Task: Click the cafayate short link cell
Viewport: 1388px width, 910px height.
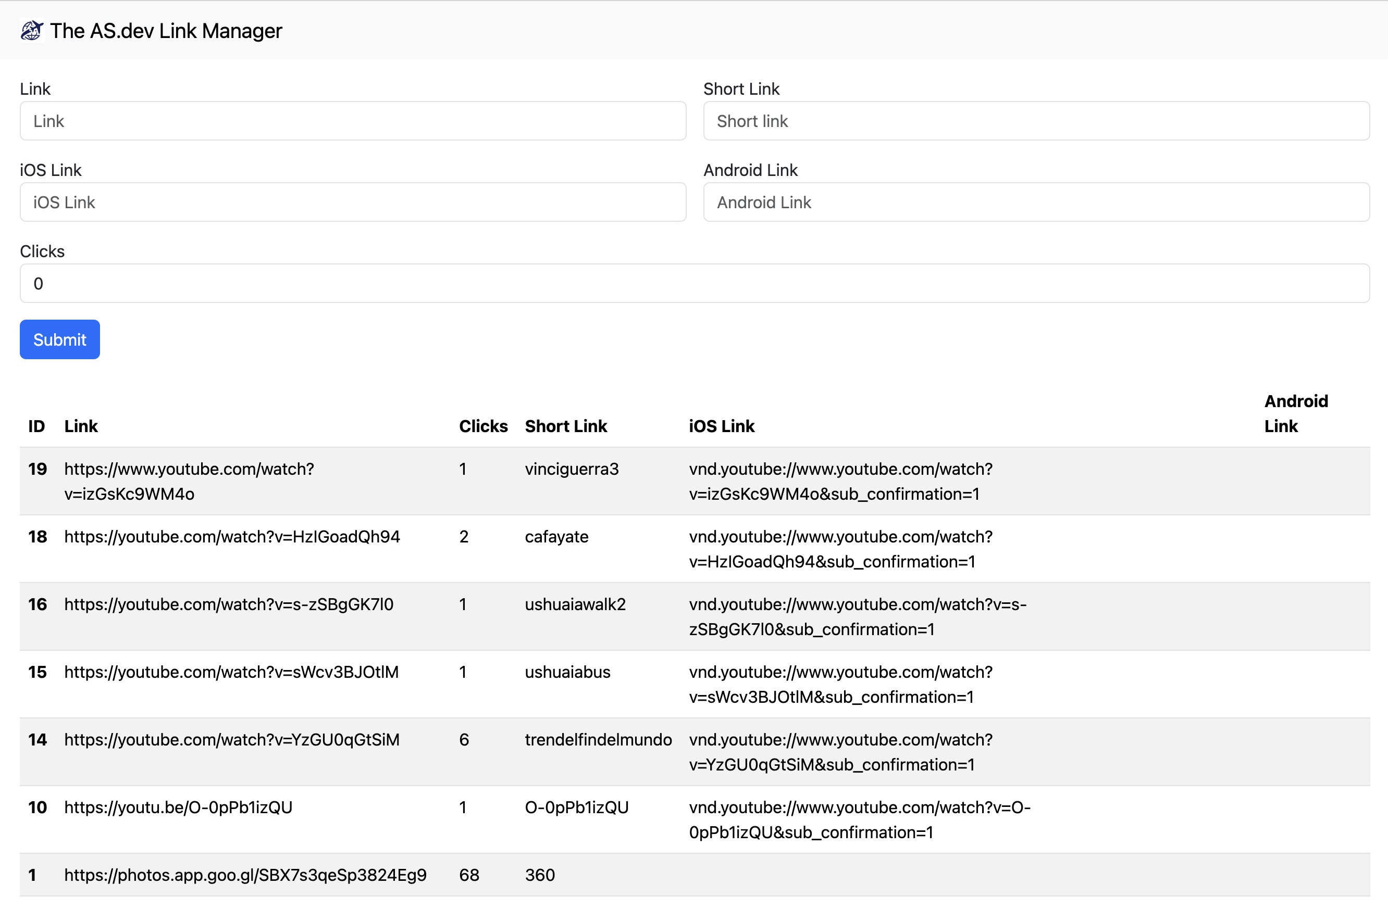Action: click(x=556, y=537)
